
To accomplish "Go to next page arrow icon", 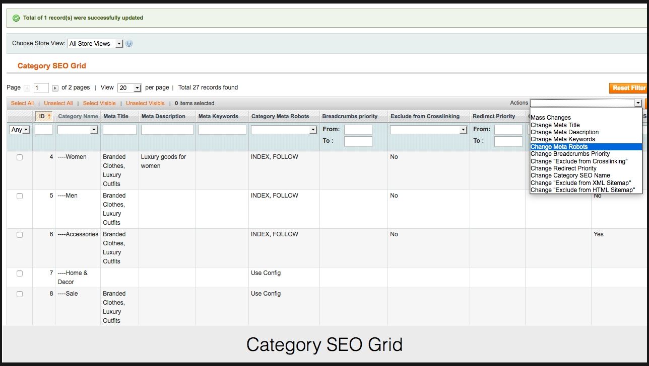I will coord(55,88).
